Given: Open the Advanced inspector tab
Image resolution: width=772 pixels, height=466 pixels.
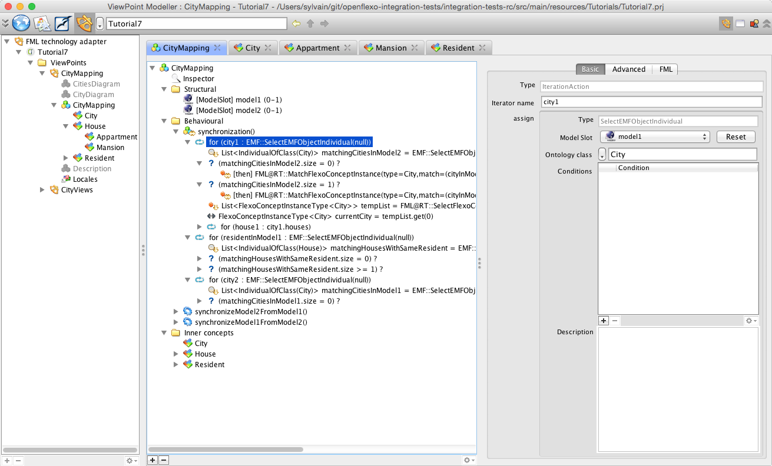Looking at the screenshot, I should [629, 69].
